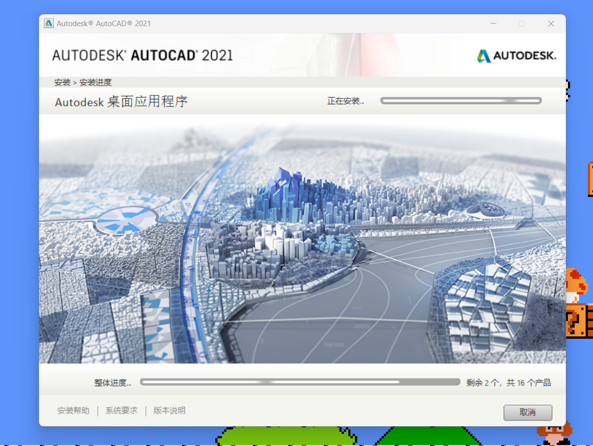Screen dimensions: 593x446
Task: Click the installing (正在安装) progress bar
Action: (x=461, y=101)
